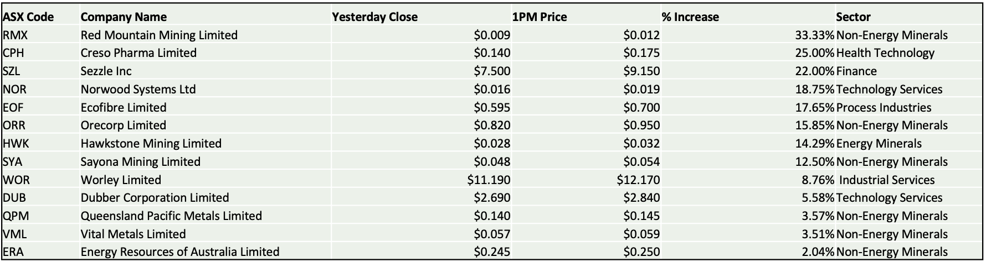Viewport: 986px width, 262px height.
Task: Click Sezzle Inc's $7.500 close price
Action: point(492,71)
